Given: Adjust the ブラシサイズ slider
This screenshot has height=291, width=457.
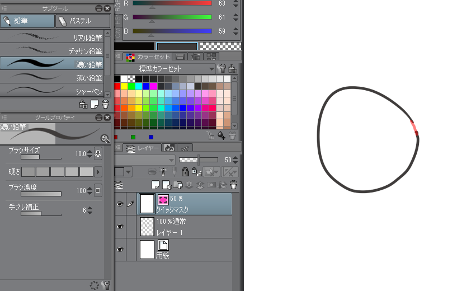Looking at the screenshot, I should (x=41, y=157).
